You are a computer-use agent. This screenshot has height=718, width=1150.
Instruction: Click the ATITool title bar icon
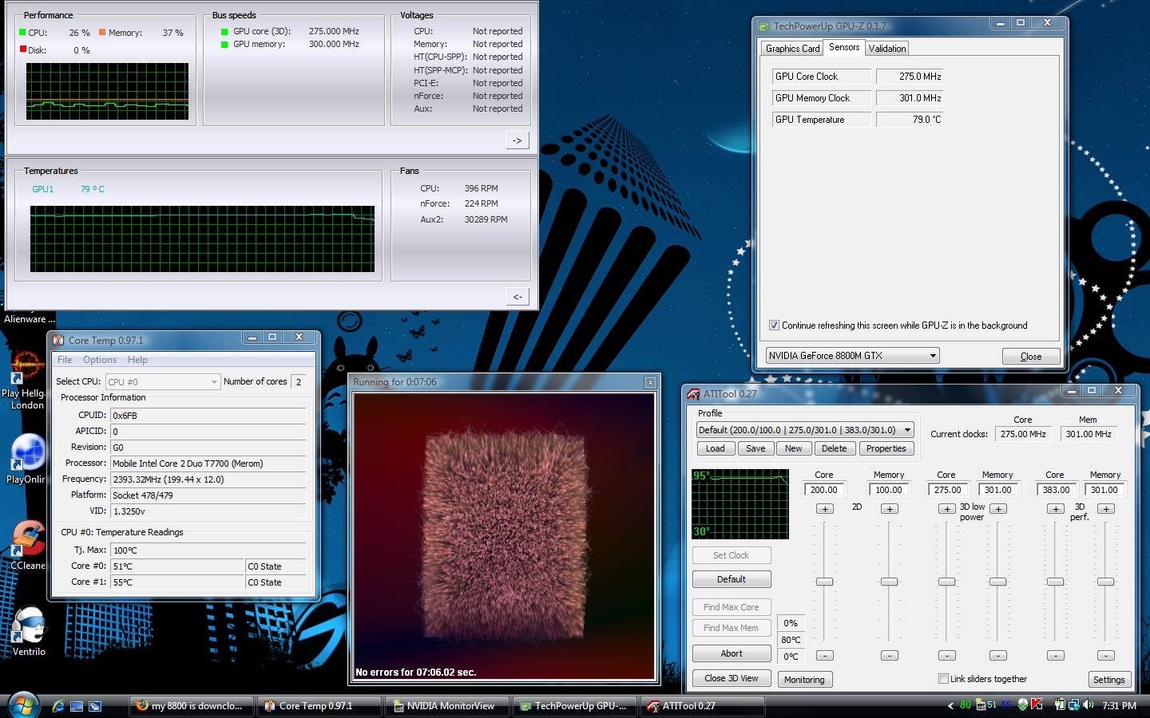pyautogui.click(x=694, y=393)
